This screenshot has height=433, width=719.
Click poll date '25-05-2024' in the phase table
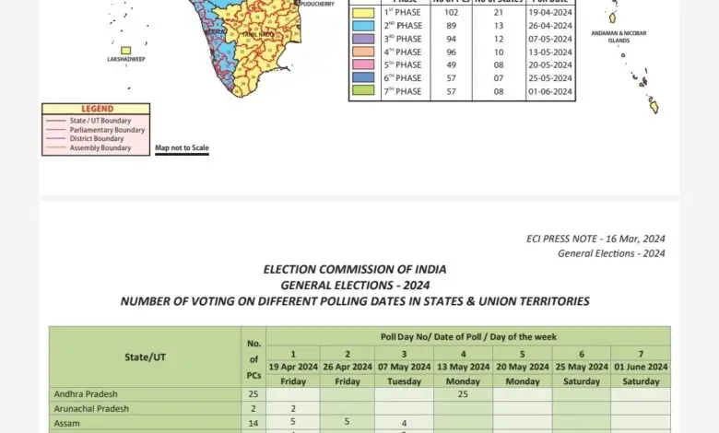550,78
